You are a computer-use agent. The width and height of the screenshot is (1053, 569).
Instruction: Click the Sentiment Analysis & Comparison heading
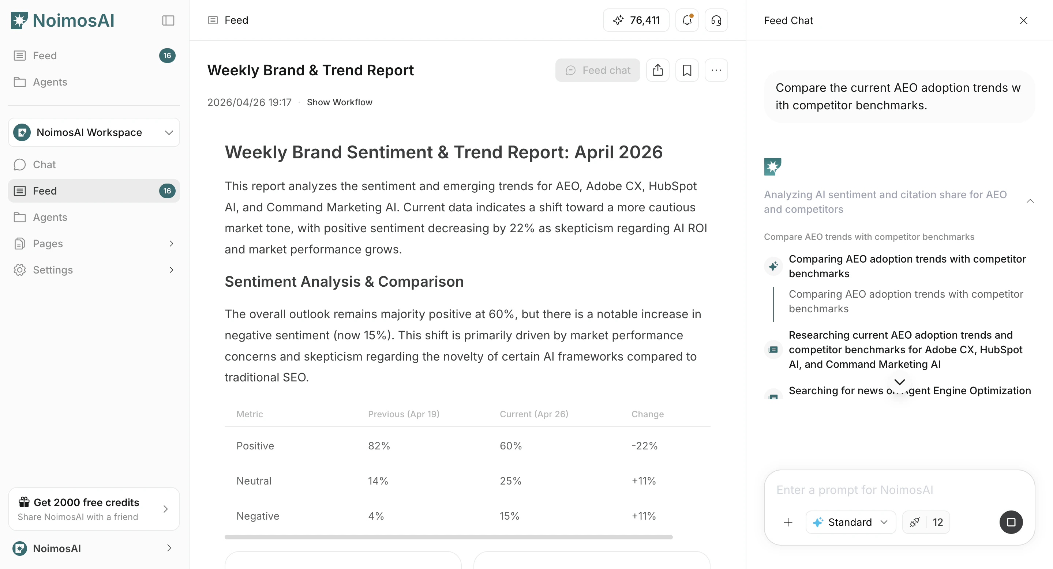pos(344,282)
